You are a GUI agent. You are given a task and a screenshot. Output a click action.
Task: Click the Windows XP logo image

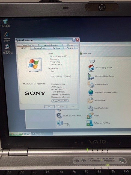[x=34, y=65]
